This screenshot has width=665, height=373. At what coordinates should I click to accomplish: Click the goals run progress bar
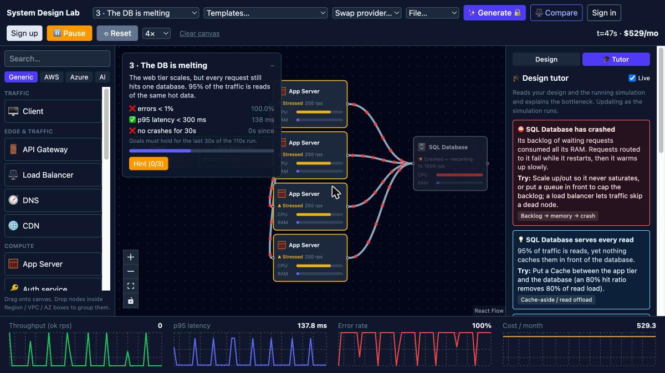(x=202, y=151)
